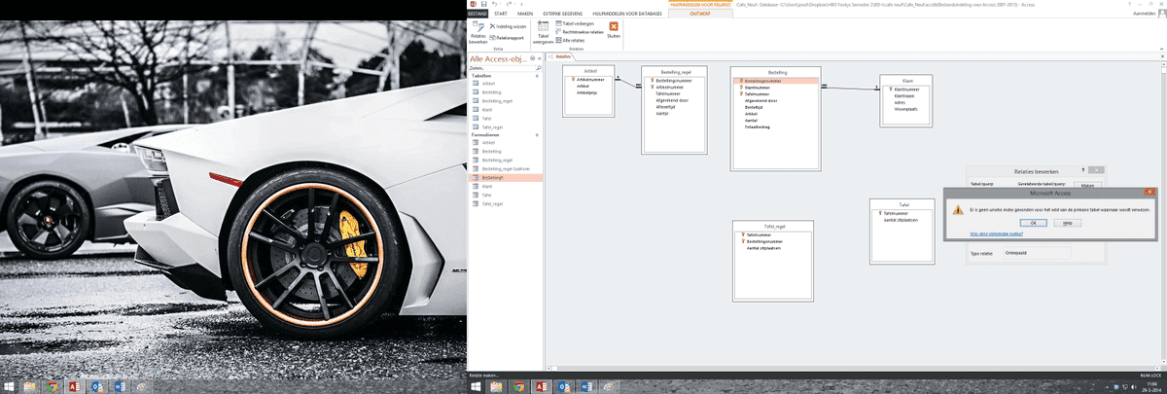
Task: Switch to HULPMIDDELEN VOOR DATABASES tab
Action: coord(629,15)
